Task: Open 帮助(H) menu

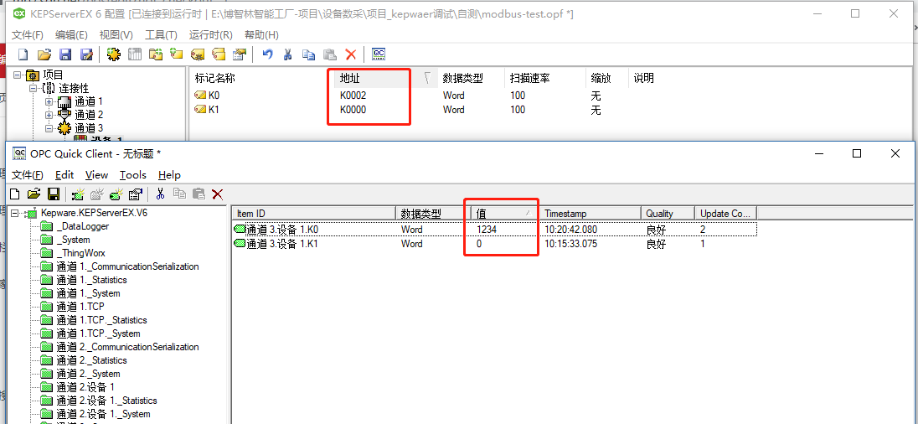Action: (x=261, y=34)
